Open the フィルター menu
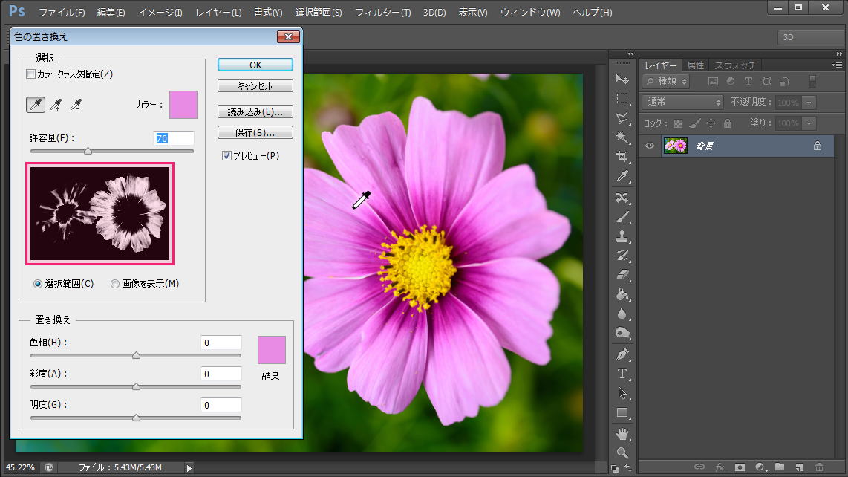848x477 pixels. [x=382, y=13]
